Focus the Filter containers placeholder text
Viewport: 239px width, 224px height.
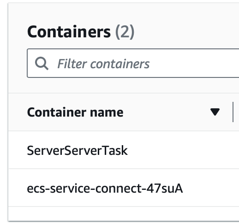click(x=103, y=64)
